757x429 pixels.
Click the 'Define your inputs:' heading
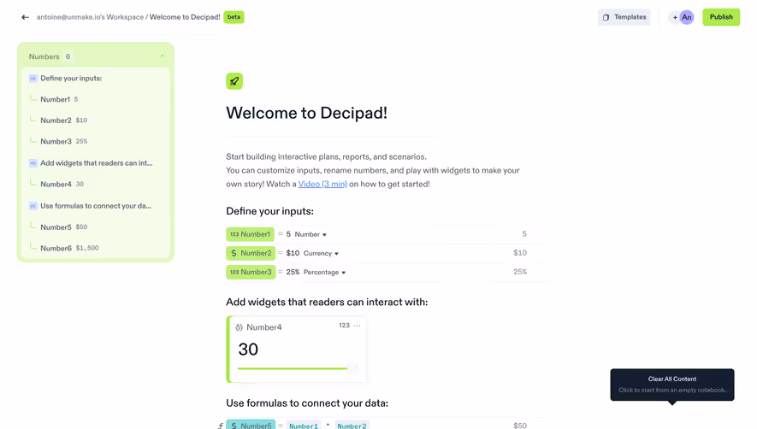[x=270, y=211]
